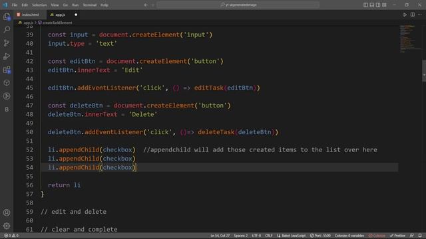Navigate back with the left arrow
426x239 pixels.
point(146,5)
